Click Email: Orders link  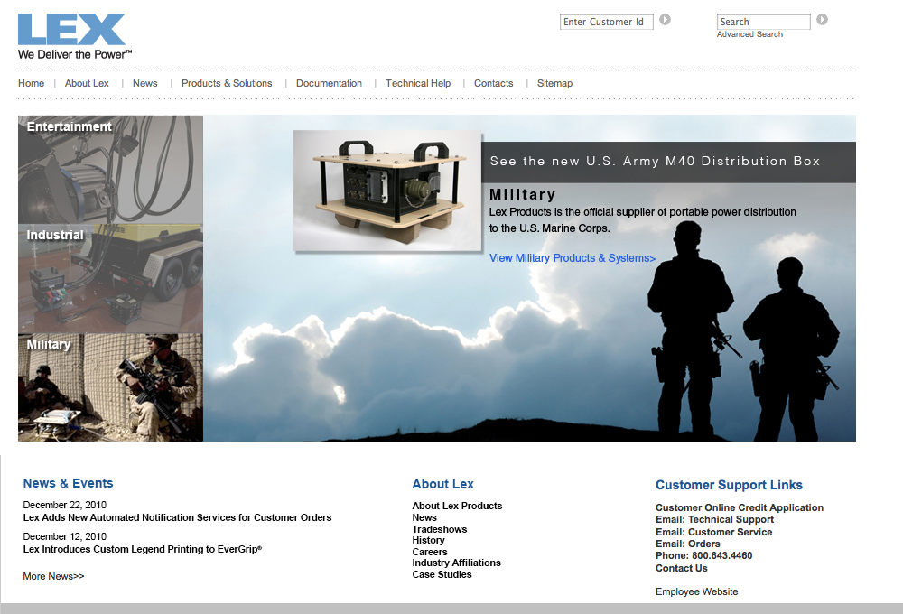[x=687, y=544]
